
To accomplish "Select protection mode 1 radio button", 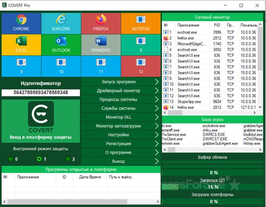I will point(39,159).
